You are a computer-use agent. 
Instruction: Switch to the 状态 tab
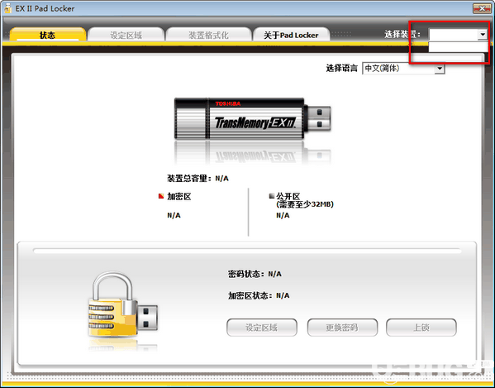[x=48, y=35]
